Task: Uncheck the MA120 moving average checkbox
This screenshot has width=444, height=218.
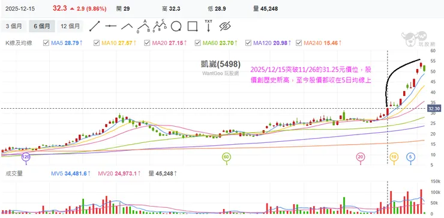Action: coord(248,43)
